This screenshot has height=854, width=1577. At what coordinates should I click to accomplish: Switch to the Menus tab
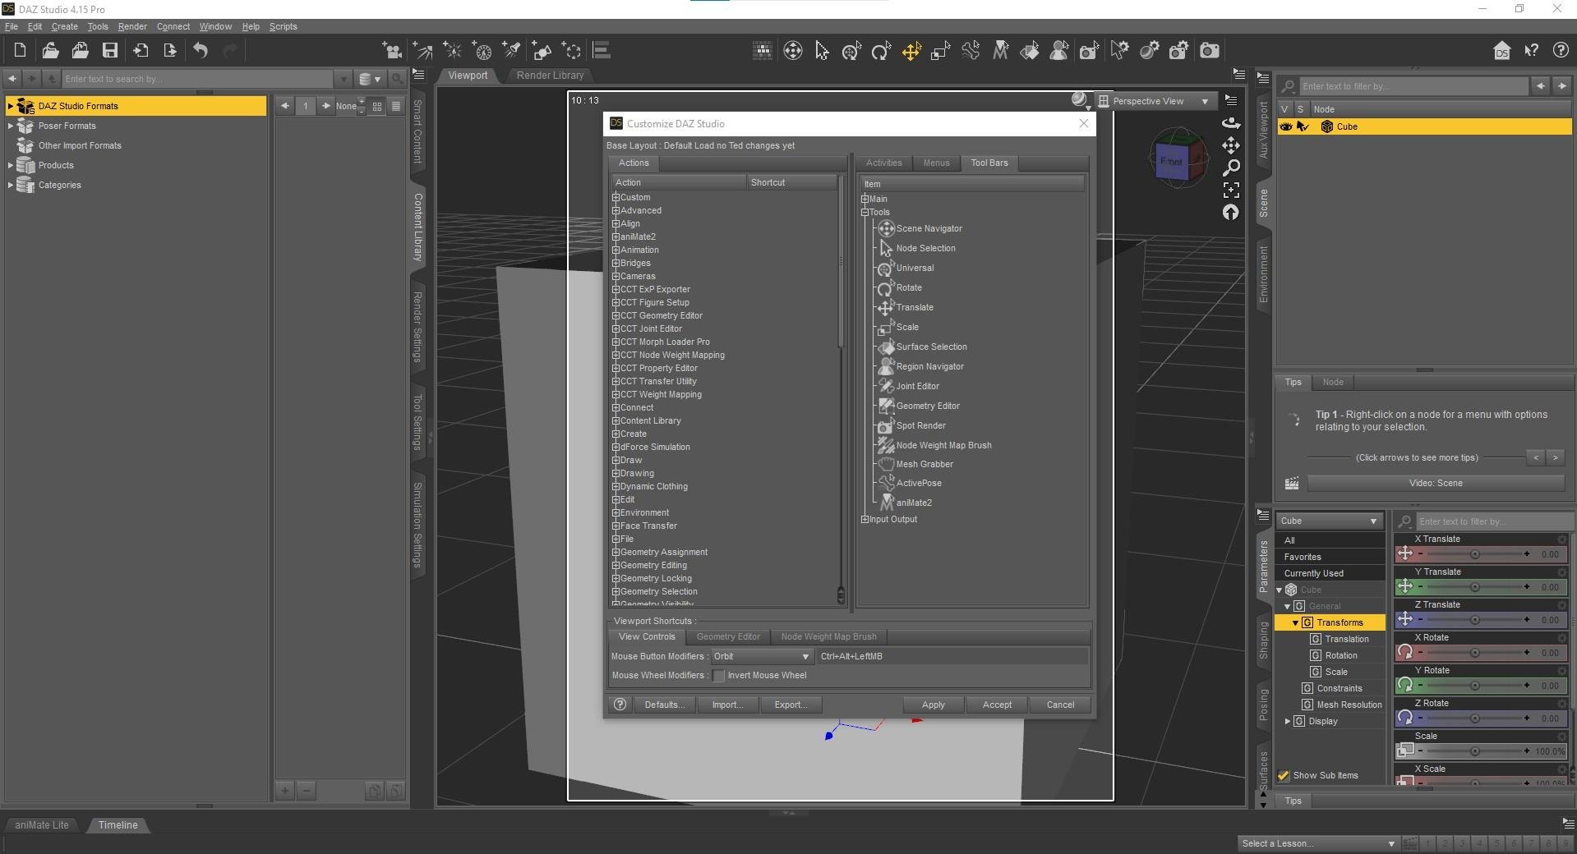pyautogui.click(x=936, y=163)
